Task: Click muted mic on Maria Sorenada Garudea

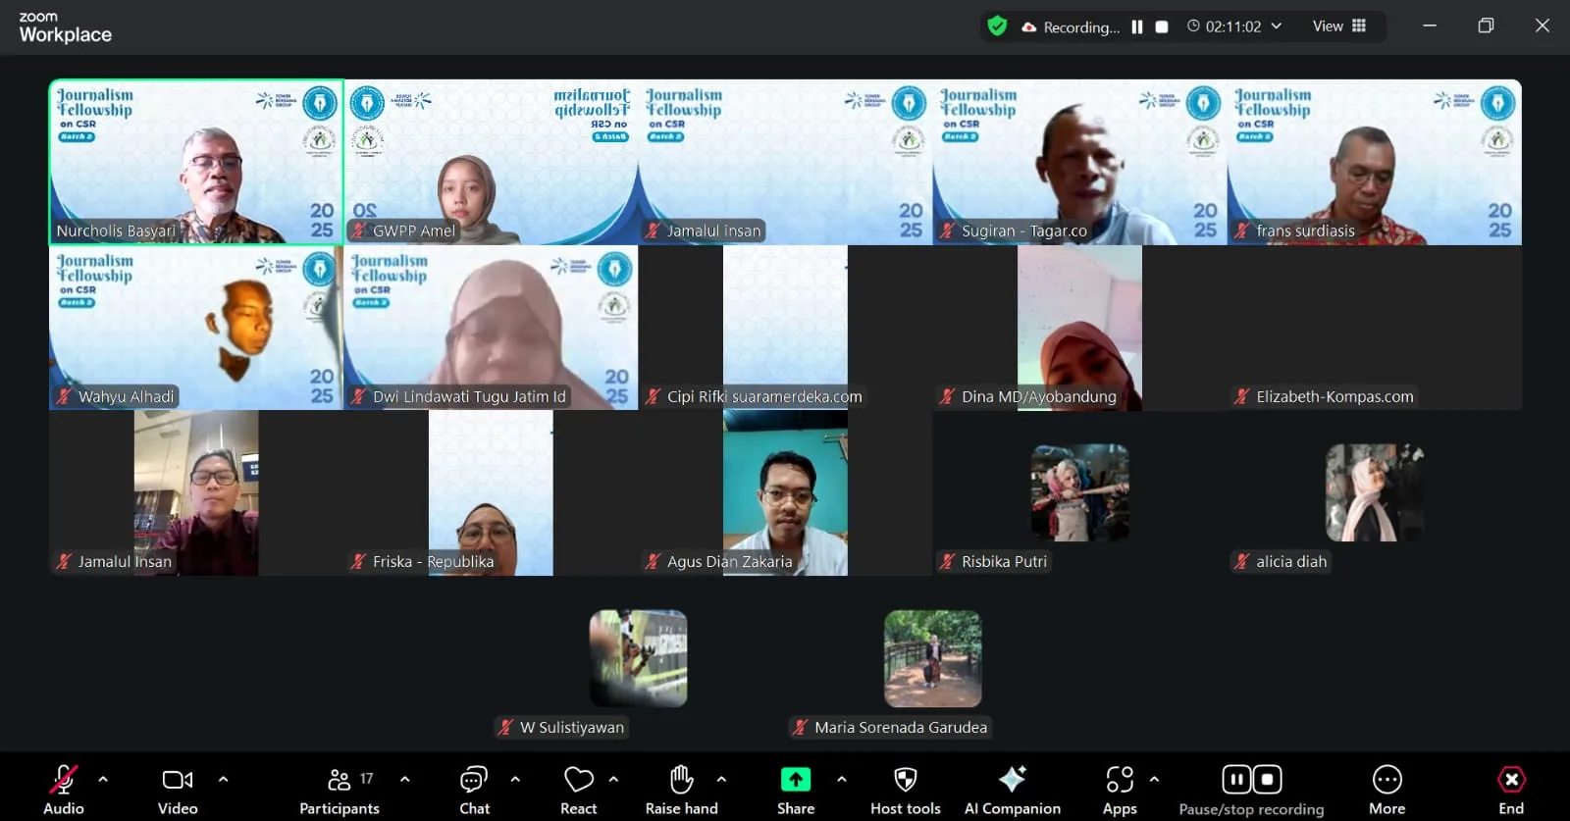Action: pyautogui.click(x=801, y=727)
